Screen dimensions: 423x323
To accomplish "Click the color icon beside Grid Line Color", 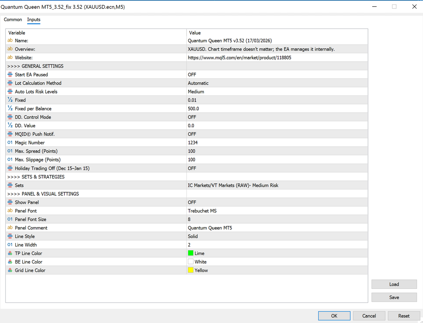I will click(10, 270).
